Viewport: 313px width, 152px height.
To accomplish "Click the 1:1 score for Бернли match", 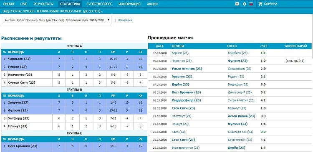I will [x=263, y=53].
